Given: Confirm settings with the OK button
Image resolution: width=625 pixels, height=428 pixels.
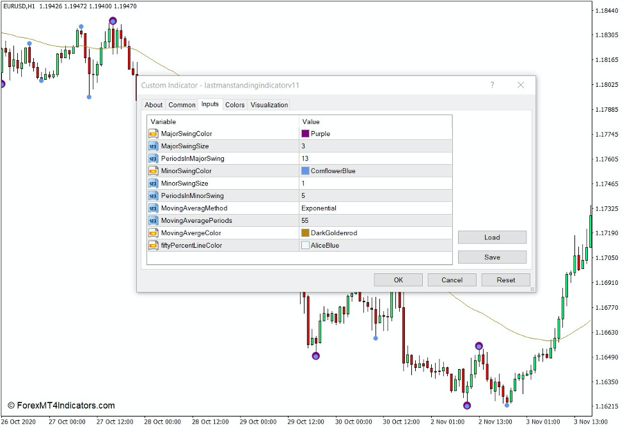Looking at the screenshot, I should 398,280.
